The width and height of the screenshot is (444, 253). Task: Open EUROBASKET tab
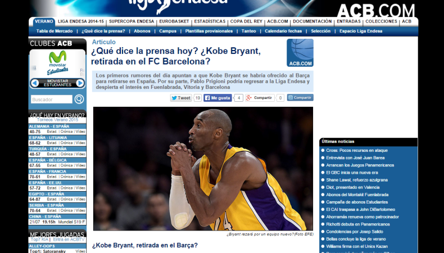(174, 21)
